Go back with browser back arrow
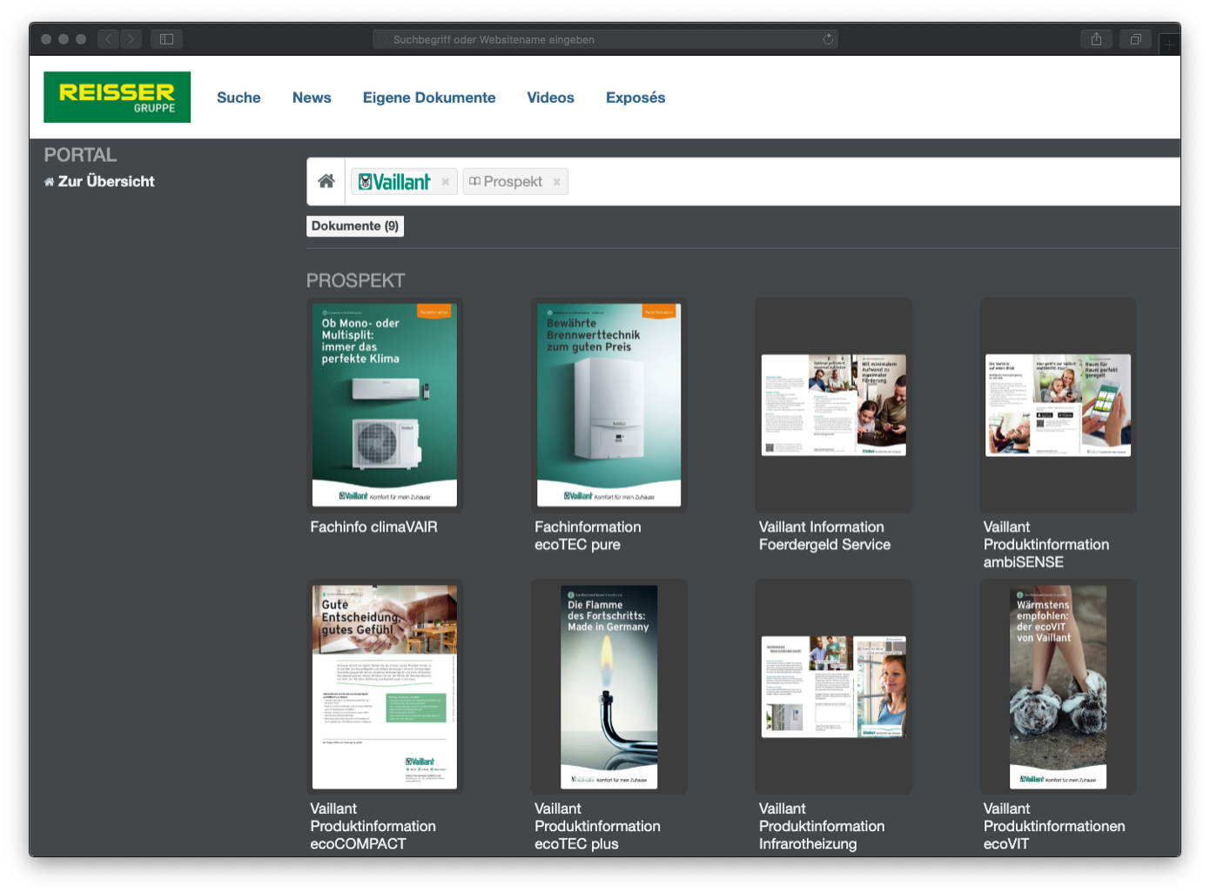Image resolution: width=1210 pixels, height=893 pixels. [109, 39]
